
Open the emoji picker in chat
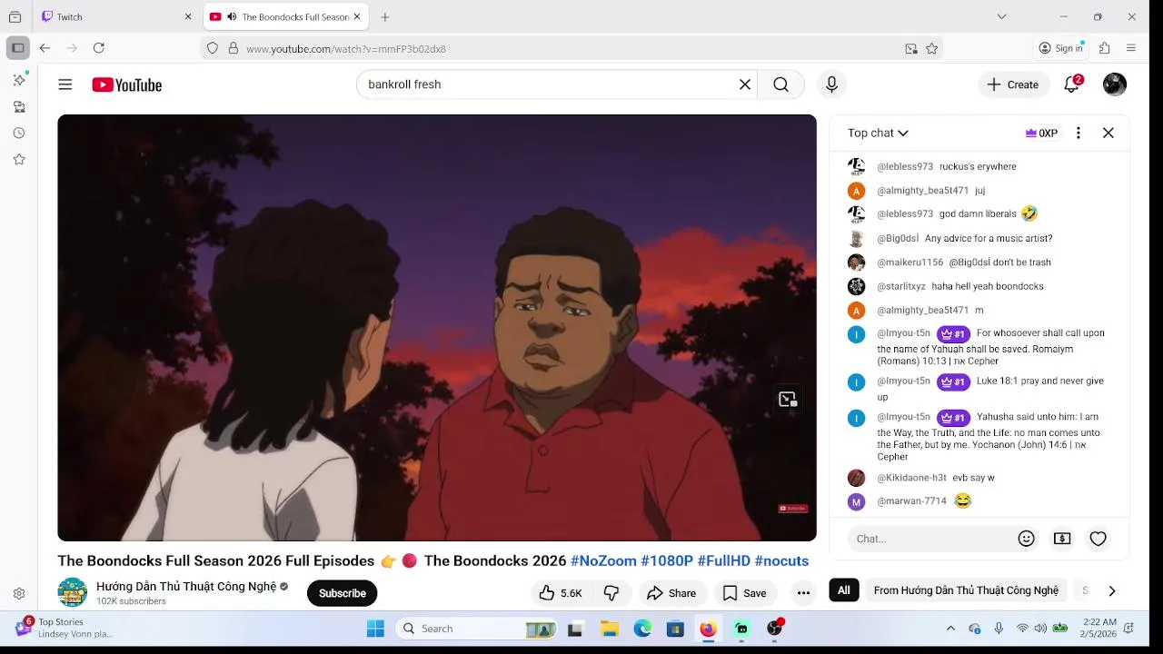(1027, 539)
